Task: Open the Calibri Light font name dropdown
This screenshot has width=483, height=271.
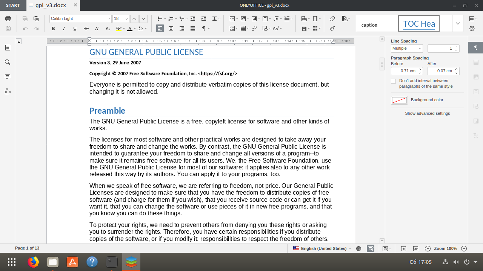Action: pos(109,19)
